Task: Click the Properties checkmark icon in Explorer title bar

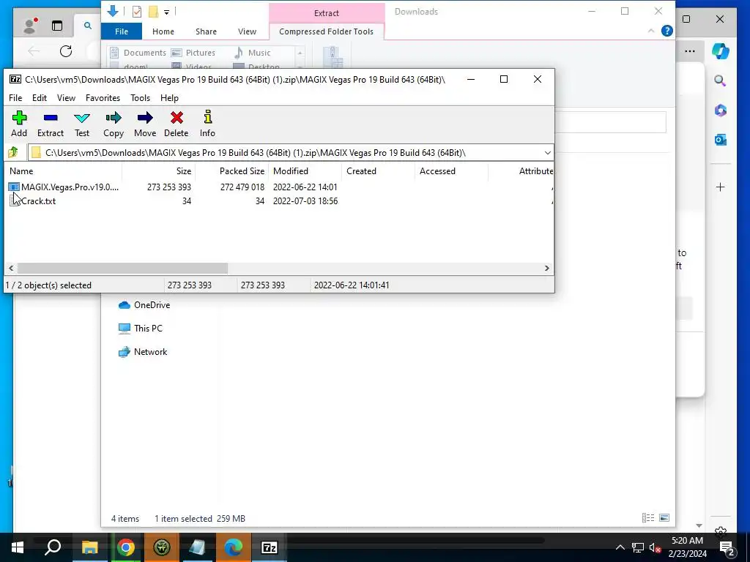Action: pyautogui.click(x=137, y=12)
